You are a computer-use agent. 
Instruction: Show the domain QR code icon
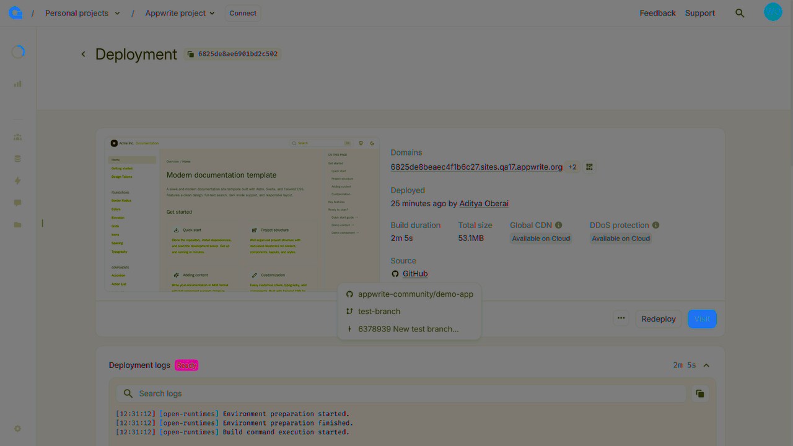[589, 167]
